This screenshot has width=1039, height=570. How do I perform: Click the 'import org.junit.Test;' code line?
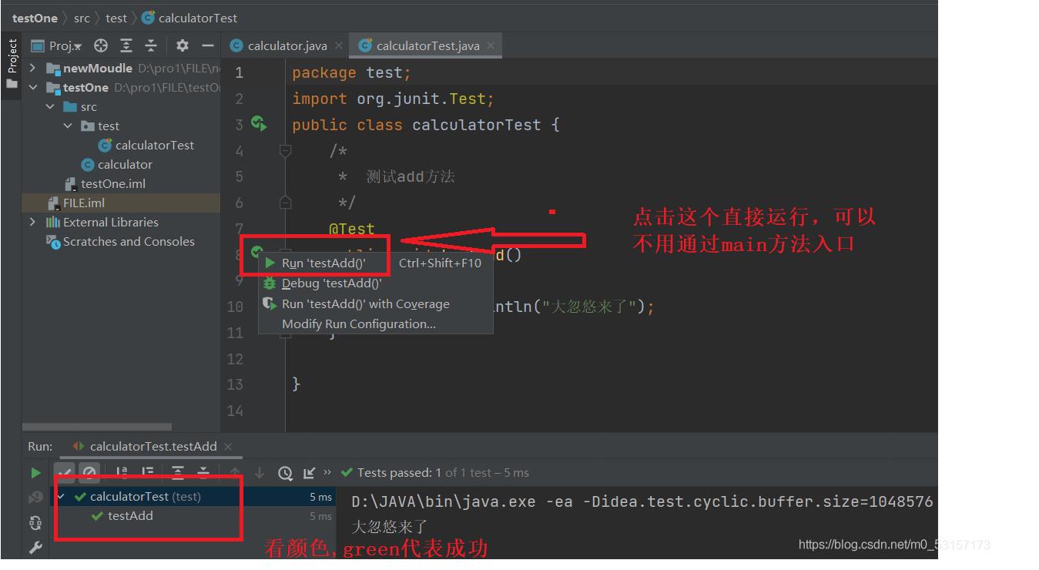(393, 99)
